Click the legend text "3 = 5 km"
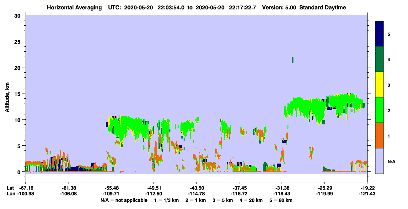The width and height of the screenshot is (408, 209). [223, 200]
